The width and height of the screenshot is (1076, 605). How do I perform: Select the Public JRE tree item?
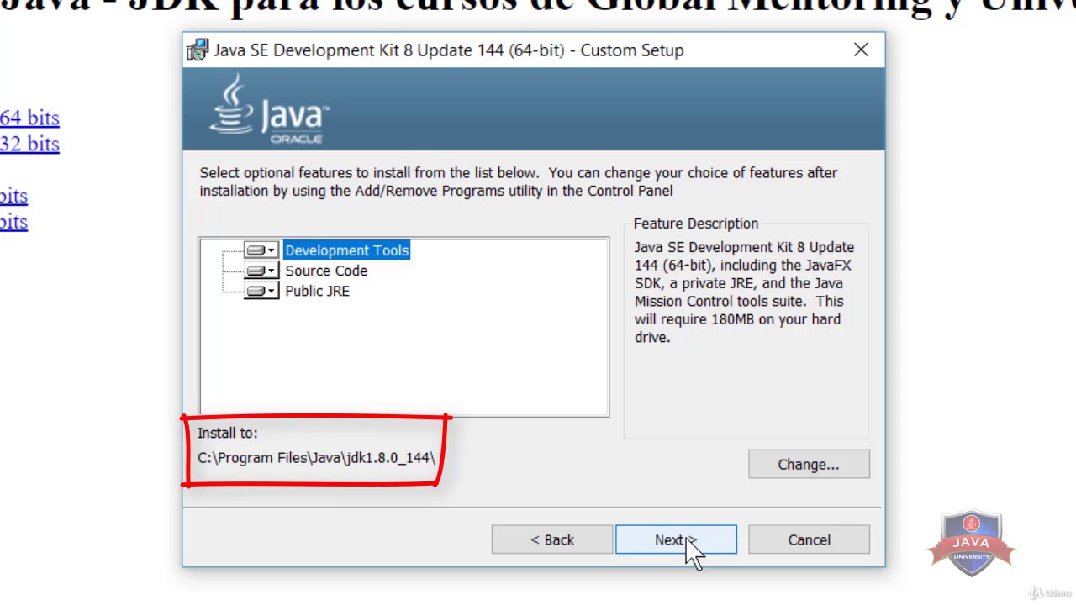click(x=317, y=291)
